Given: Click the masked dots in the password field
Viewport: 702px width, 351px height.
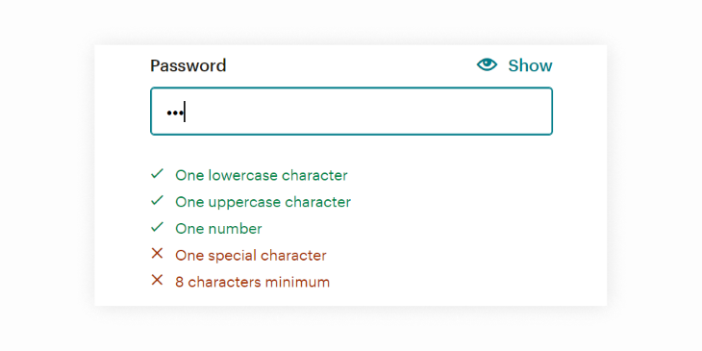Looking at the screenshot, I should (174, 113).
